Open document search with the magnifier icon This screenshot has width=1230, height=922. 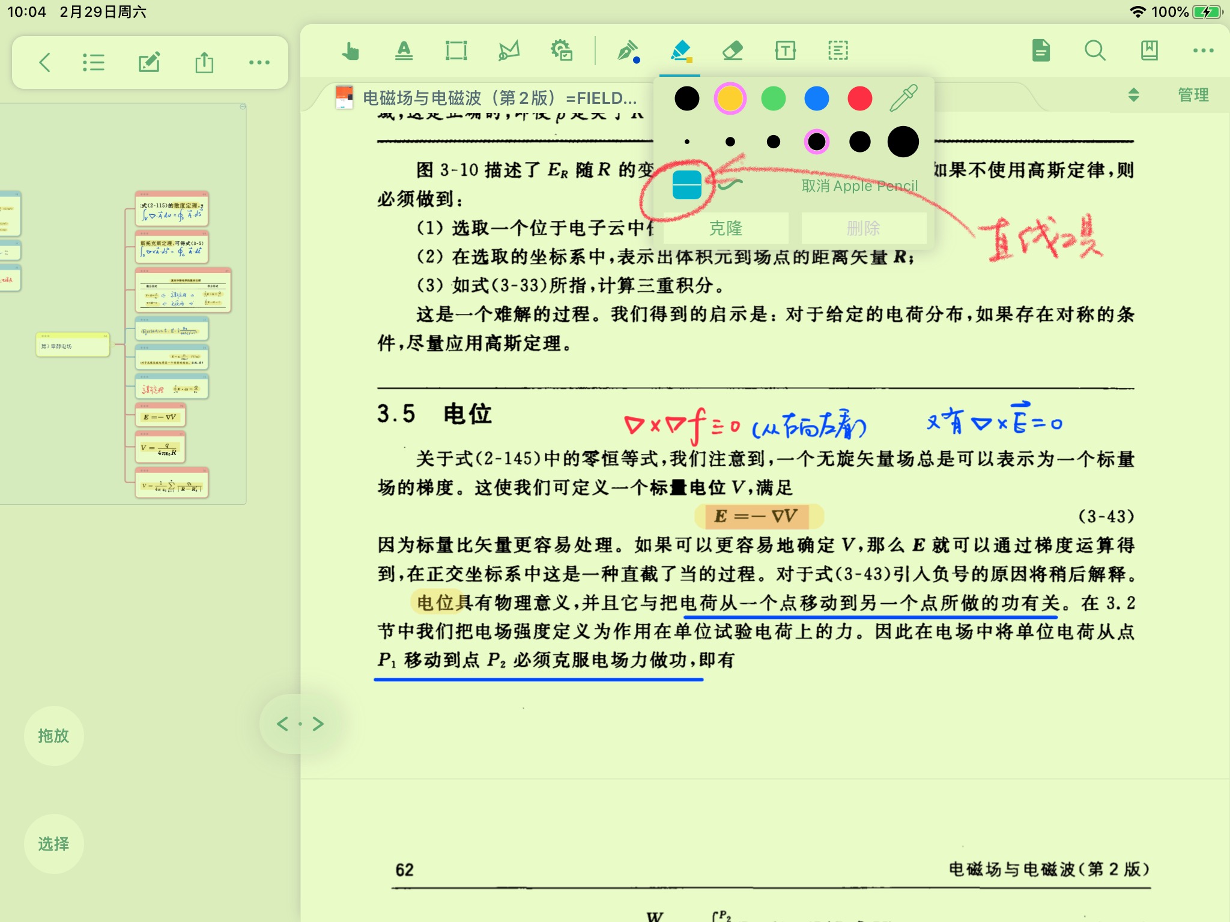coord(1095,52)
